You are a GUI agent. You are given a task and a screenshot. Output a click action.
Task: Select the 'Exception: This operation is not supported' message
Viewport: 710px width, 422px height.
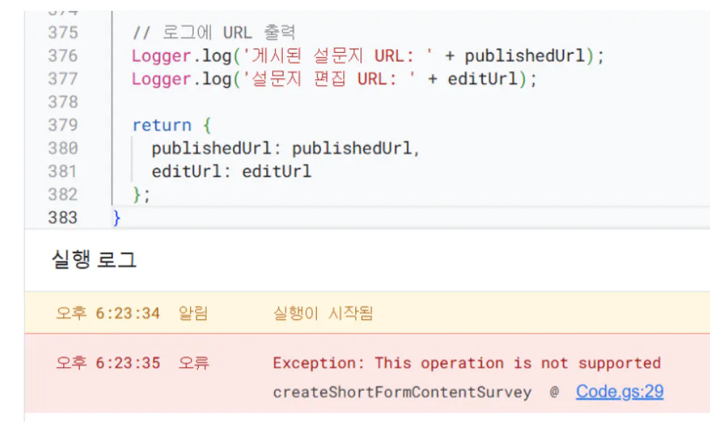point(467,363)
